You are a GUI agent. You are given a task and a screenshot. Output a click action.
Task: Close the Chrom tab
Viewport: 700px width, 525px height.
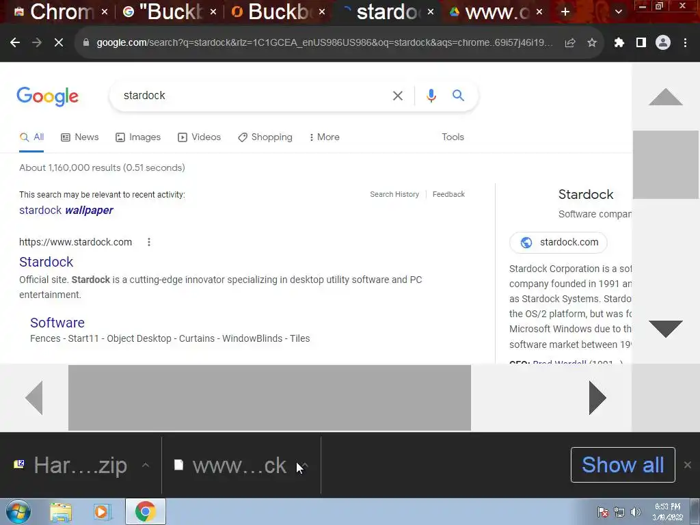105,12
